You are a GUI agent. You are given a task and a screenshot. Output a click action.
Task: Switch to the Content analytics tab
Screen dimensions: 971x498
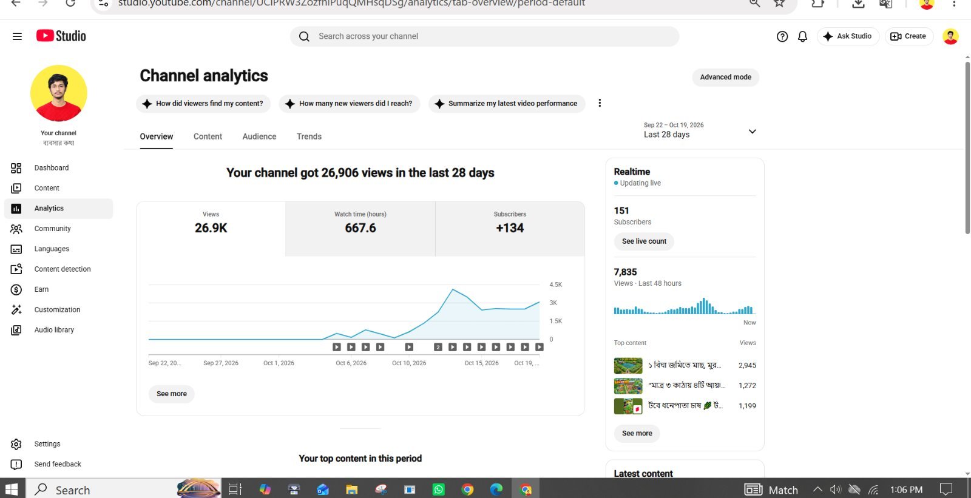coord(208,136)
